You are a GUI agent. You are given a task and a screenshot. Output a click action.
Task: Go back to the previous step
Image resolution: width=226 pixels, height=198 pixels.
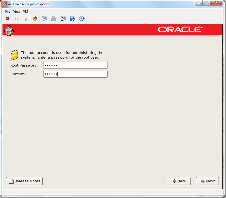click(x=179, y=181)
